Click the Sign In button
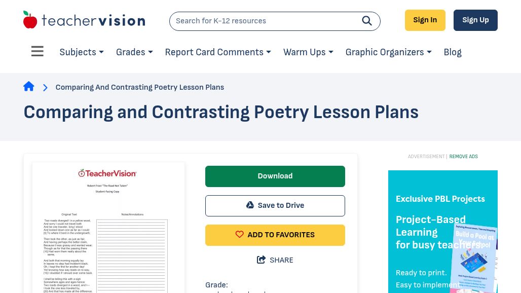The width and height of the screenshot is (521, 293). click(x=425, y=20)
